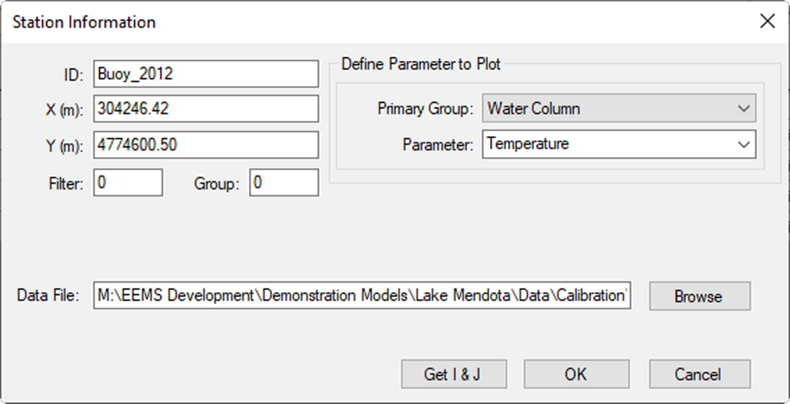Browse for a calibration data file

coord(699,296)
